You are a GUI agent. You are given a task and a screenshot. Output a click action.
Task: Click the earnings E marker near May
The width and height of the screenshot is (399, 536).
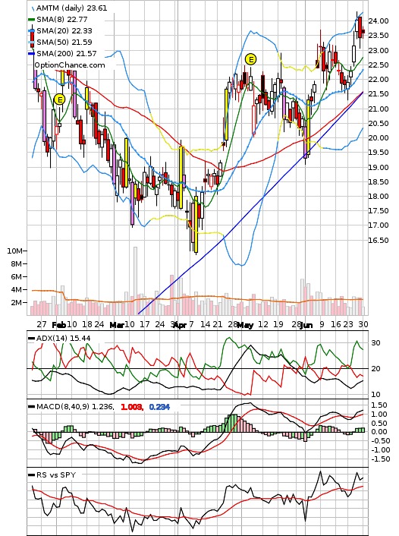(x=250, y=59)
